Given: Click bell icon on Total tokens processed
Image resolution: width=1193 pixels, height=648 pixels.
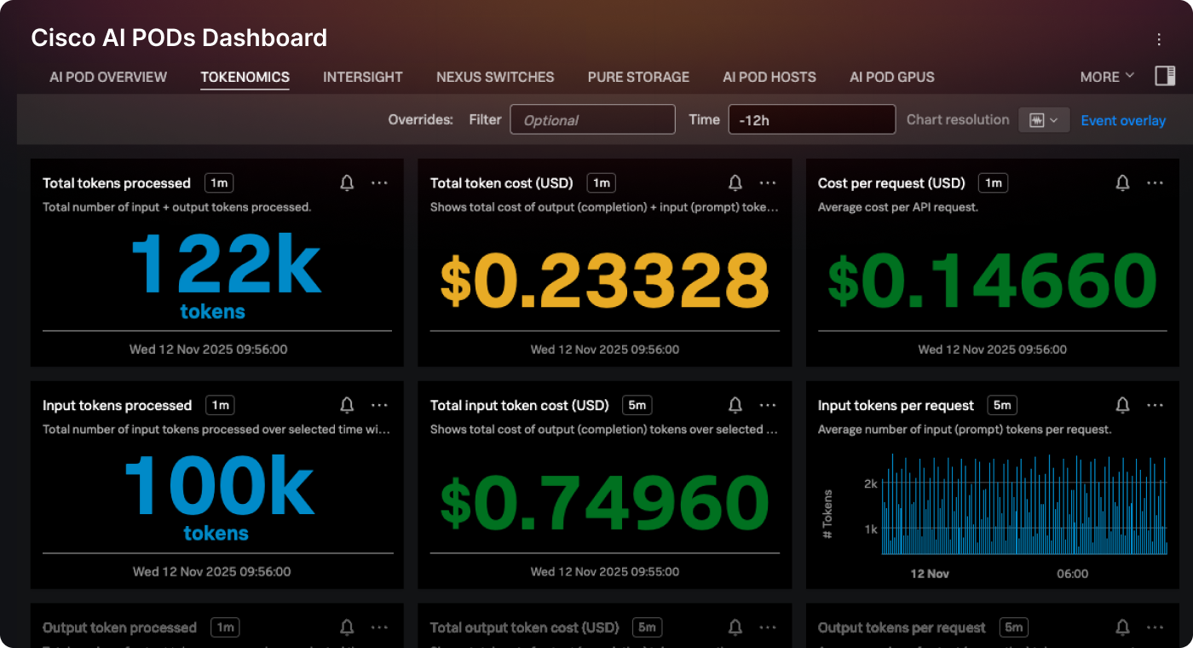Looking at the screenshot, I should 347,182.
